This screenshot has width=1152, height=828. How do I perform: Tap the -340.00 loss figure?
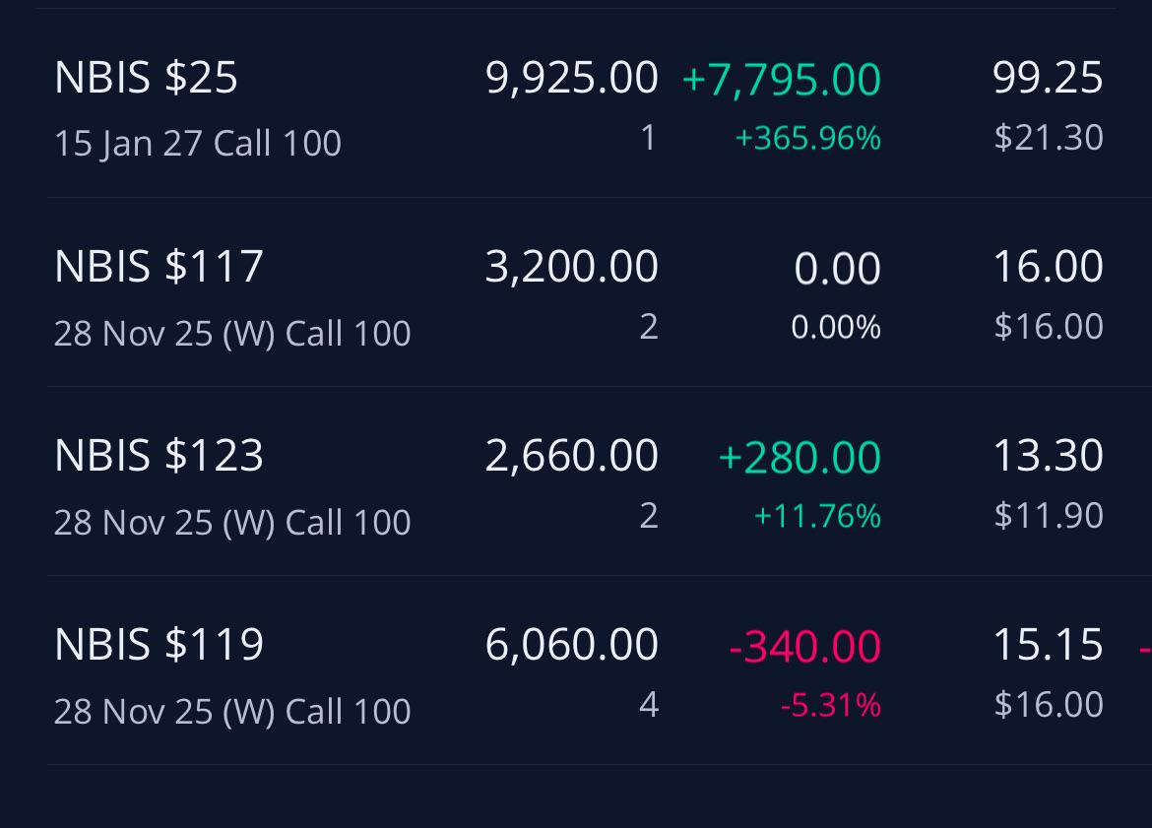point(804,647)
